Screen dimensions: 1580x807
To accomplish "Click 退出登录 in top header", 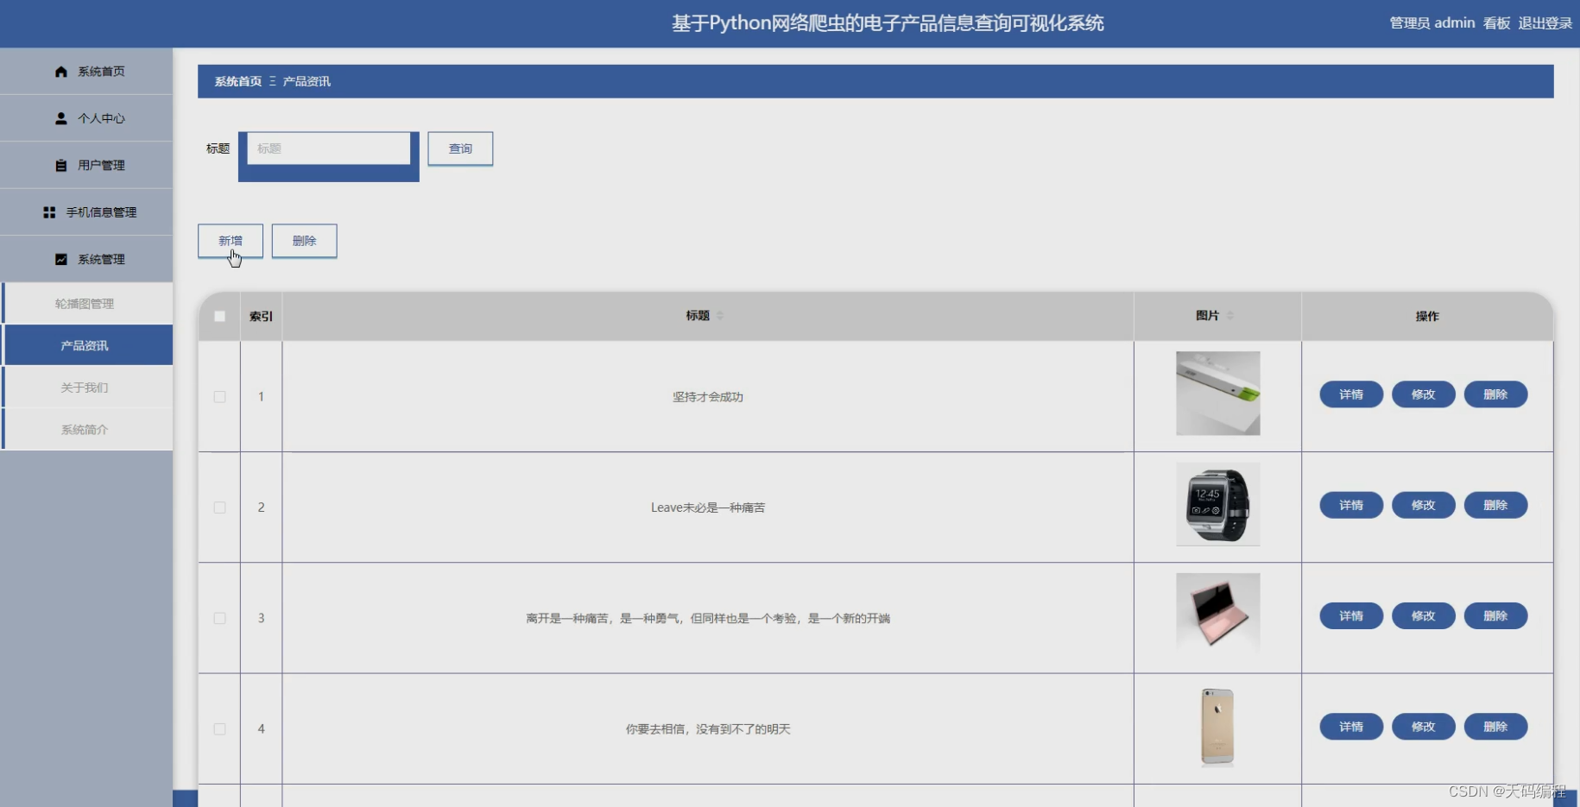I will tap(1545, 23).
